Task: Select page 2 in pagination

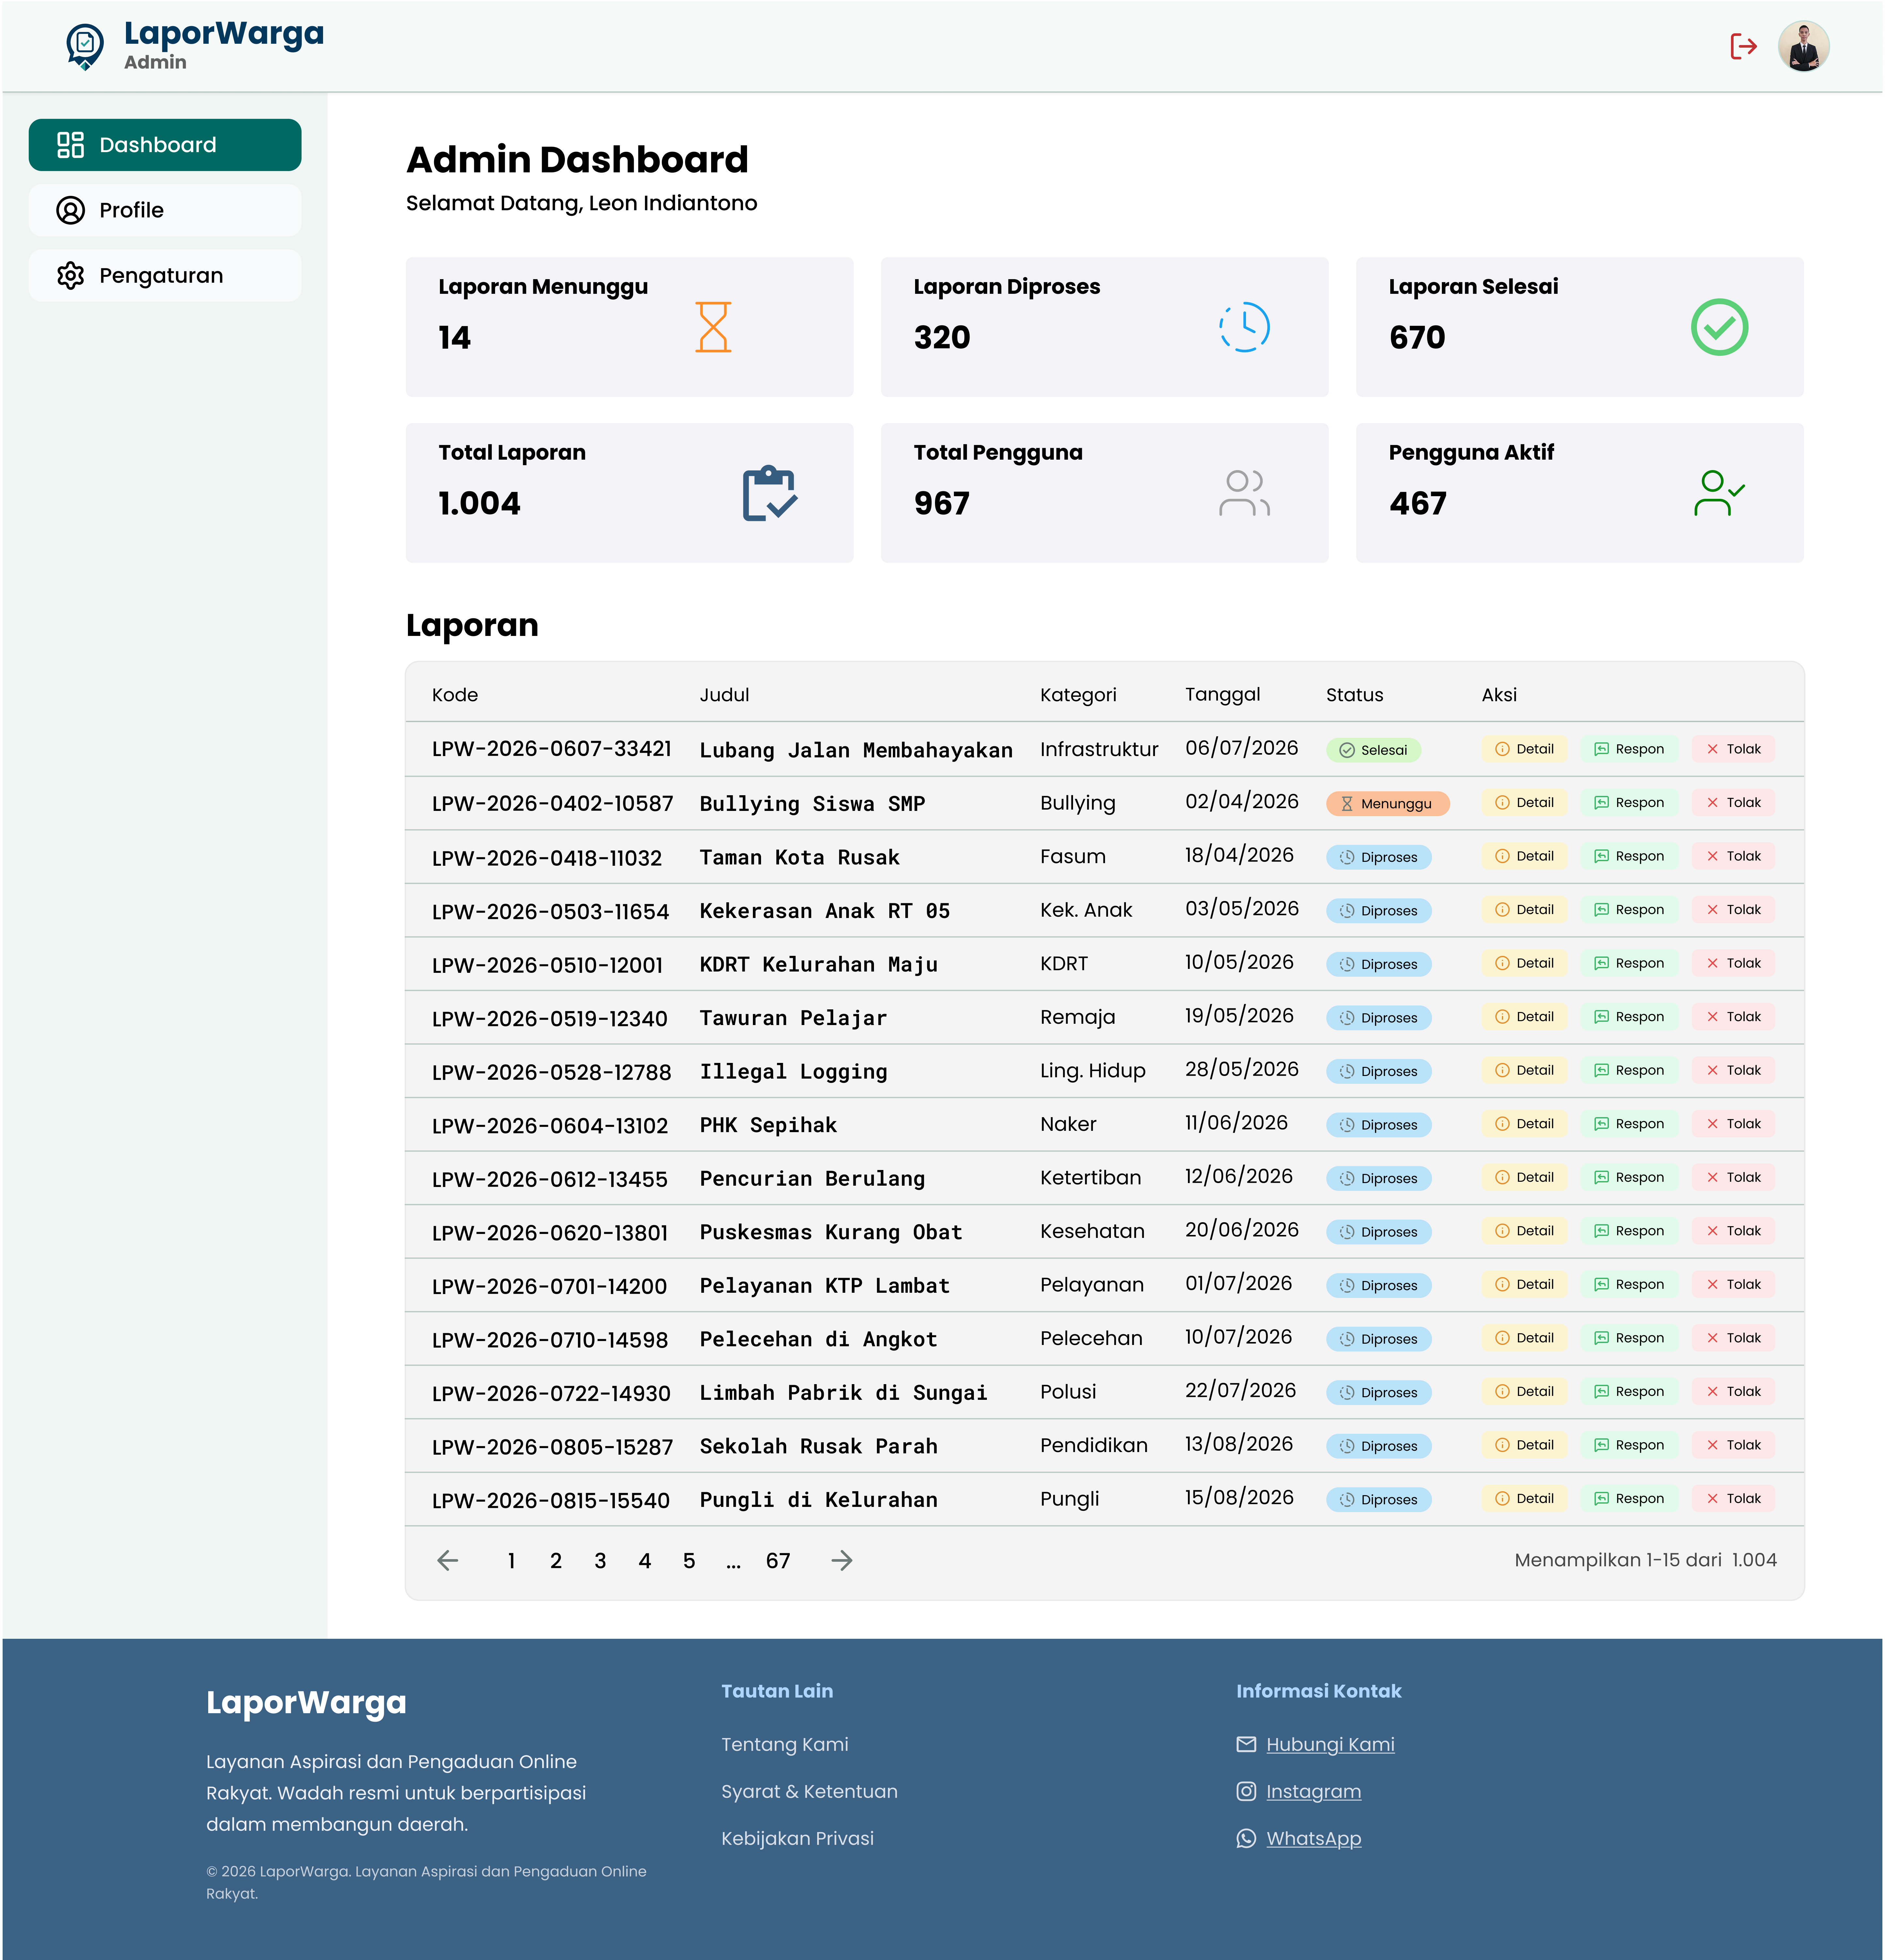Action: 556,1561
